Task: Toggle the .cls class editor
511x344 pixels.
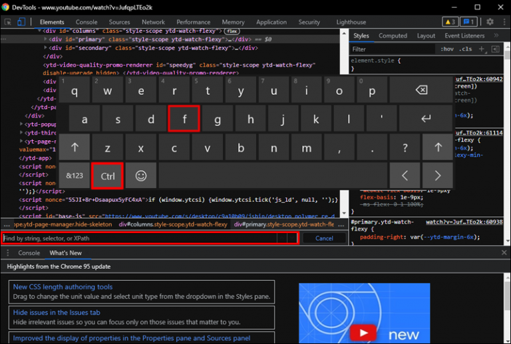Action: click(465, 49)
